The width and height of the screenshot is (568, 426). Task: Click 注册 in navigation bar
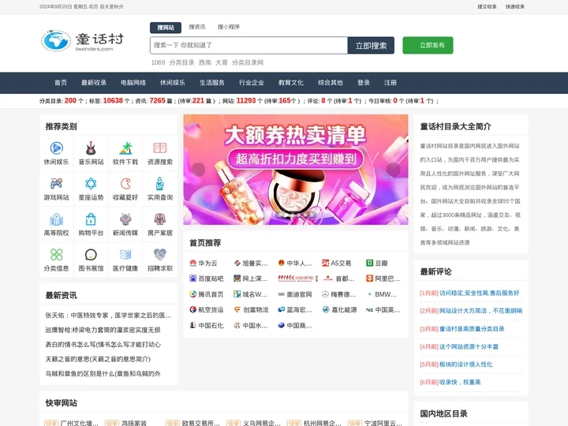click(390, 83)
